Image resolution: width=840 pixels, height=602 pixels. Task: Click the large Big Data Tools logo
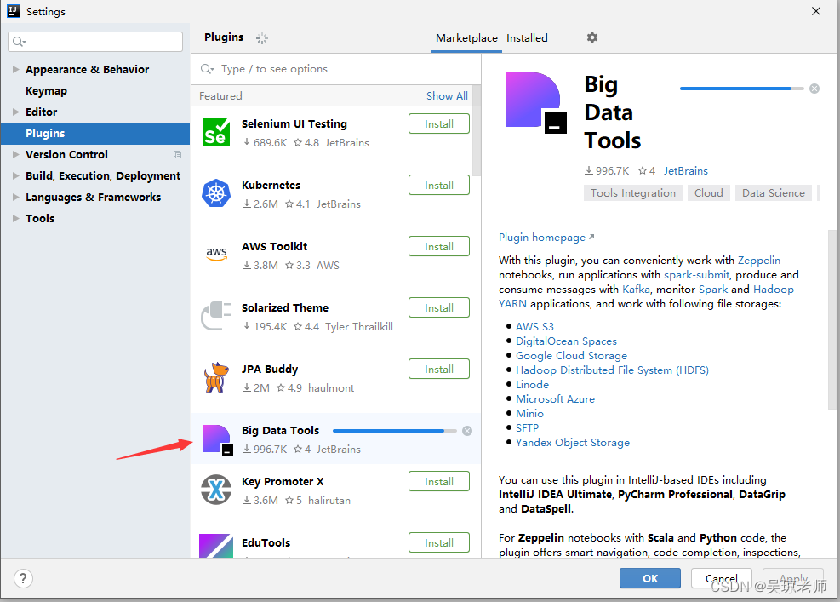(x=535, y=102)
